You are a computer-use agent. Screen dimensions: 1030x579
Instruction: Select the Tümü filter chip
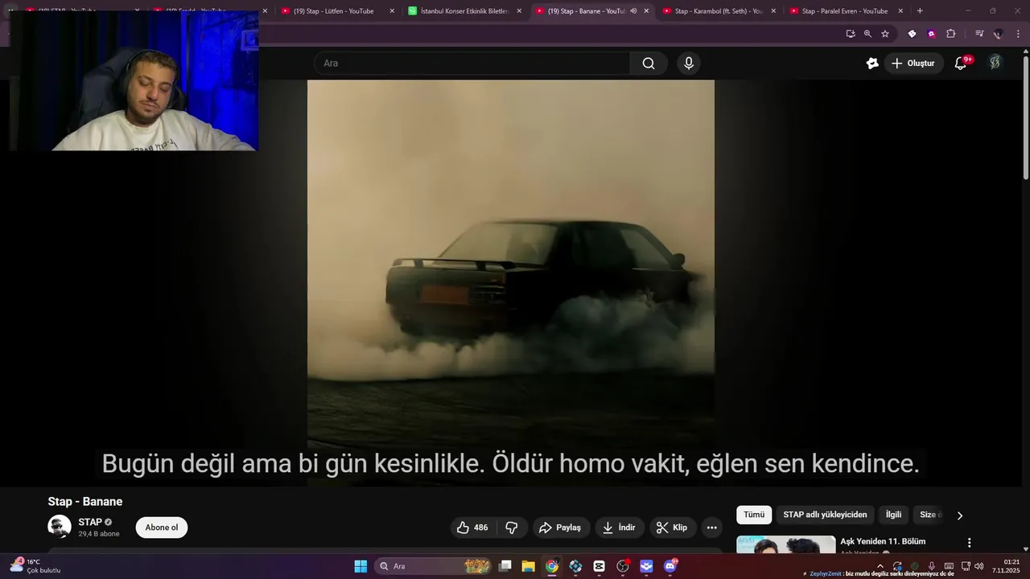click(754, 515)
